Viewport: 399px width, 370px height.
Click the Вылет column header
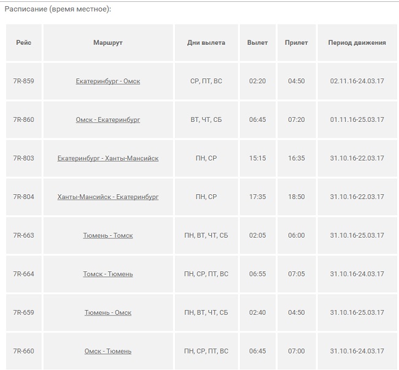257,43
